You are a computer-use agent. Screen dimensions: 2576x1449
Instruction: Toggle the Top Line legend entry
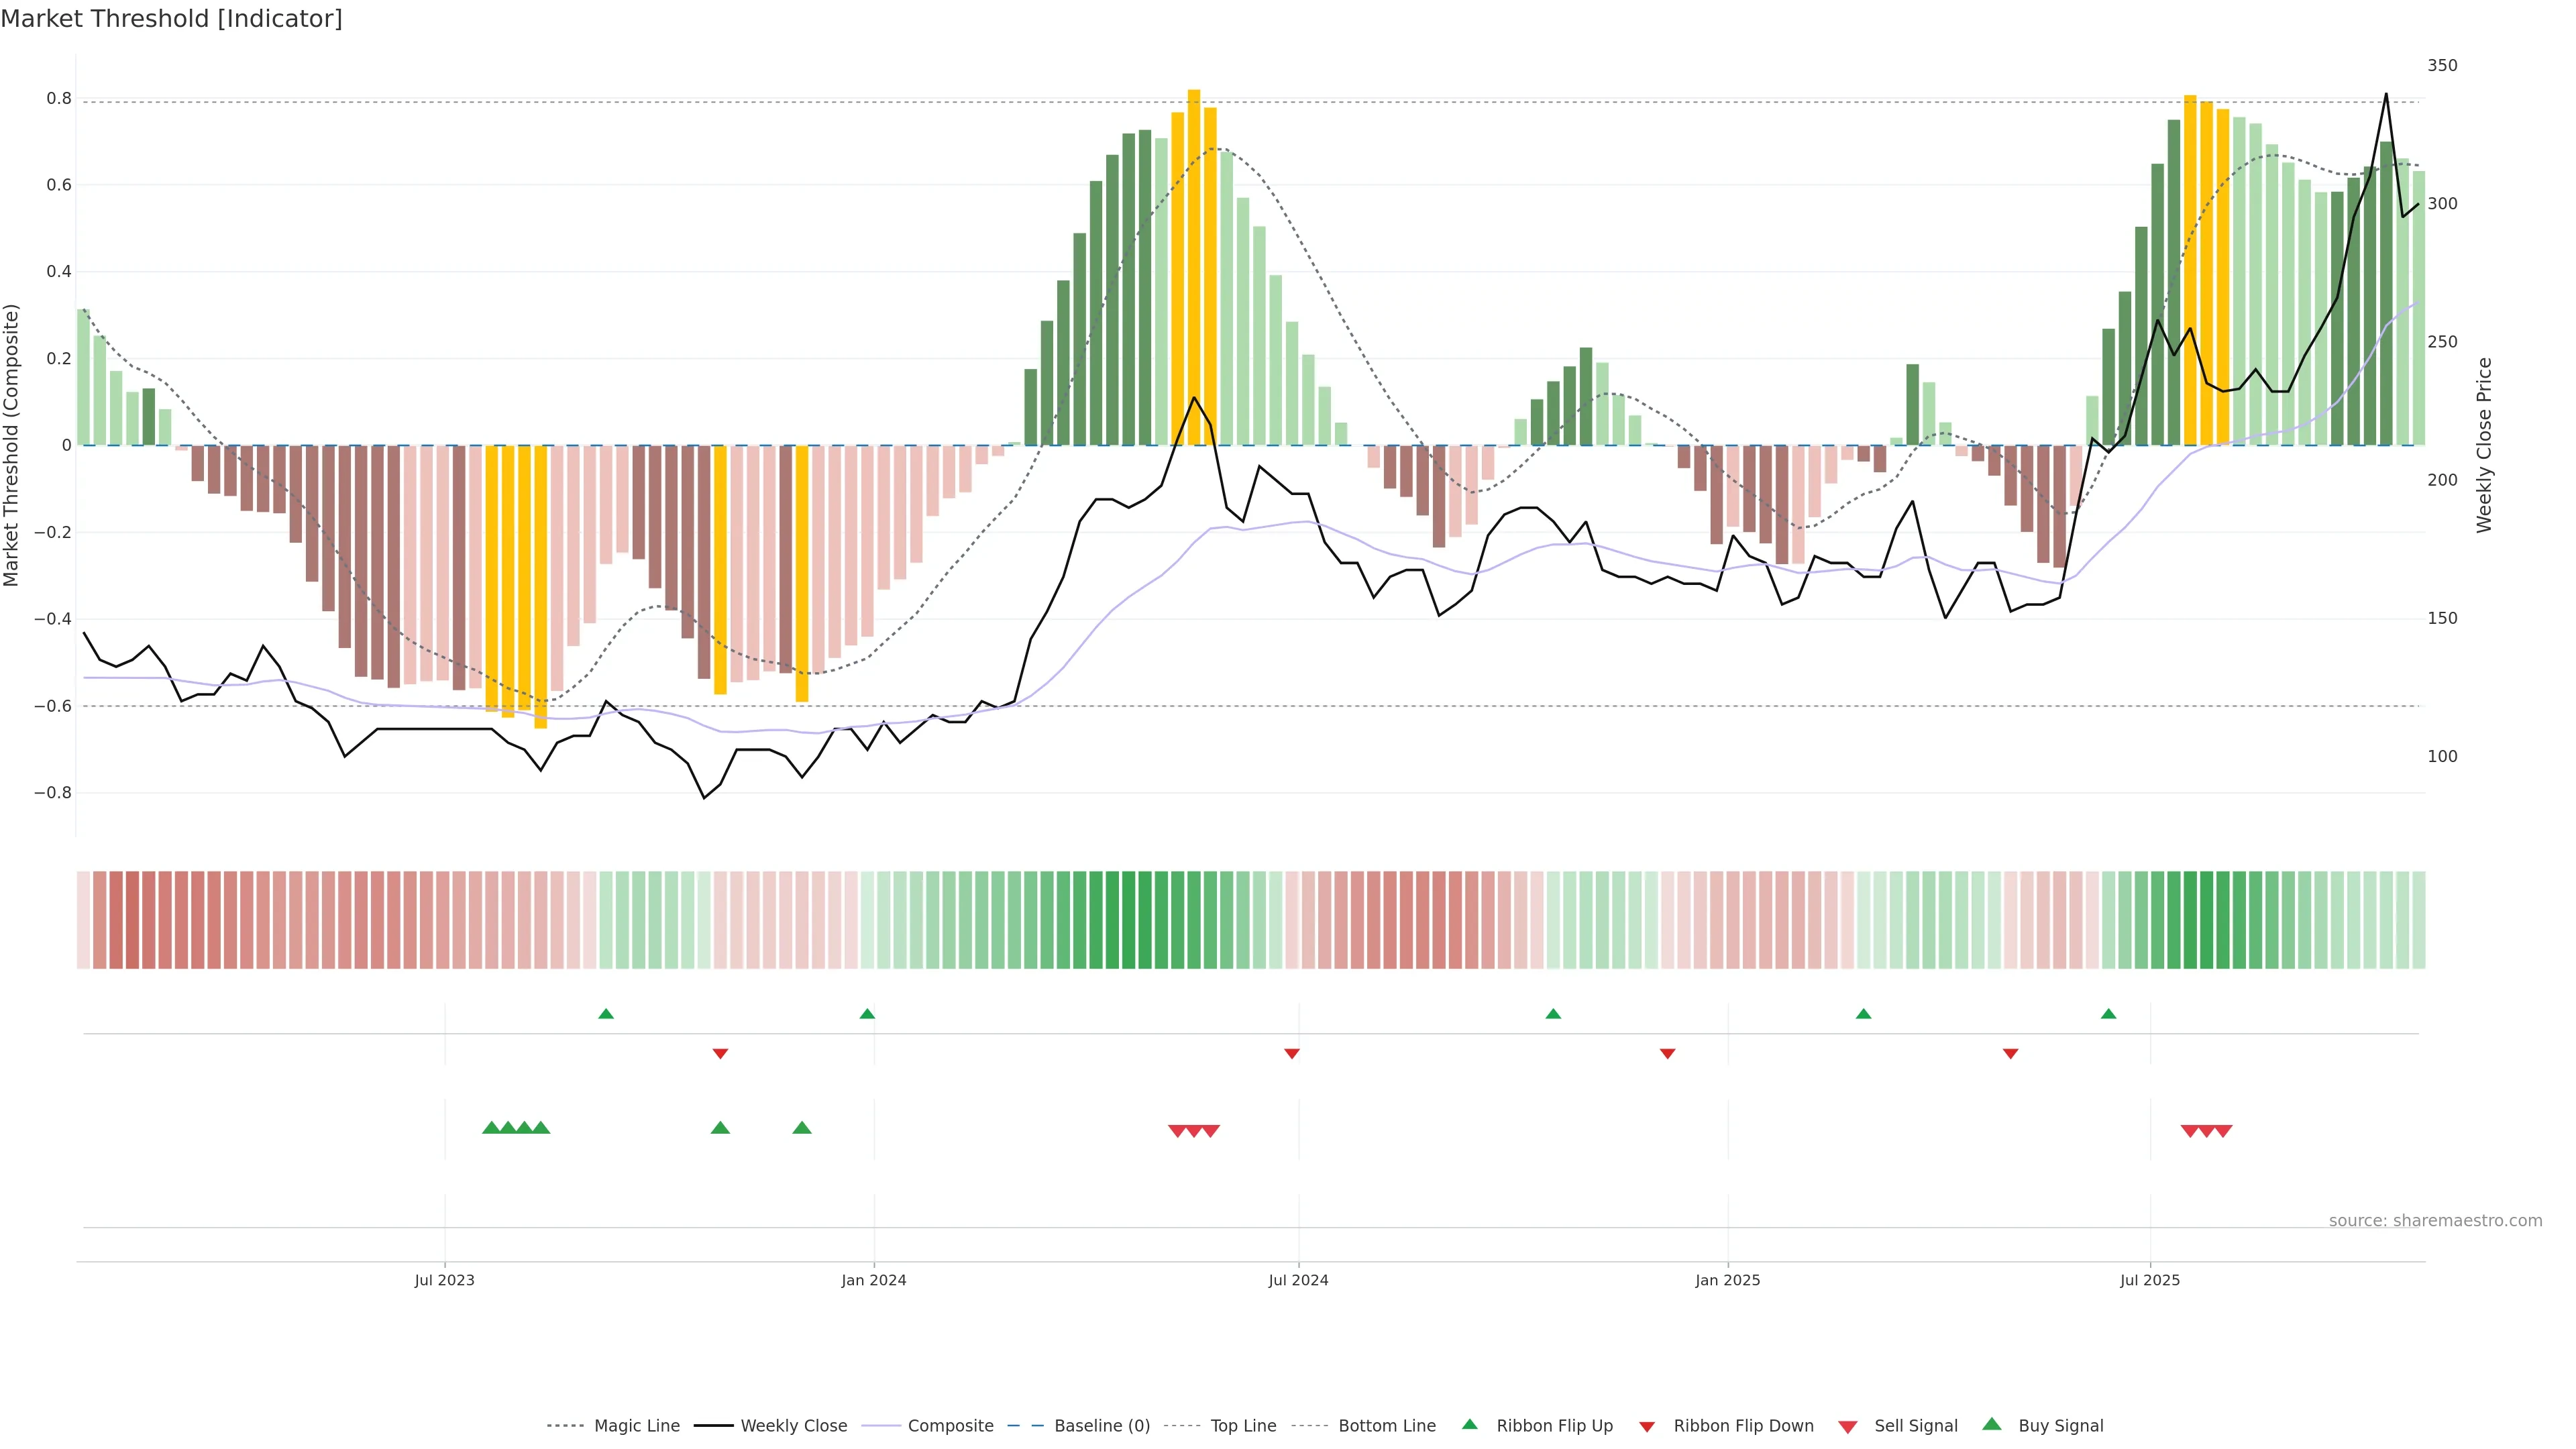[1243, 1426]
